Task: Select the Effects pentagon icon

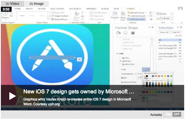Action: [x=125, y=33]
